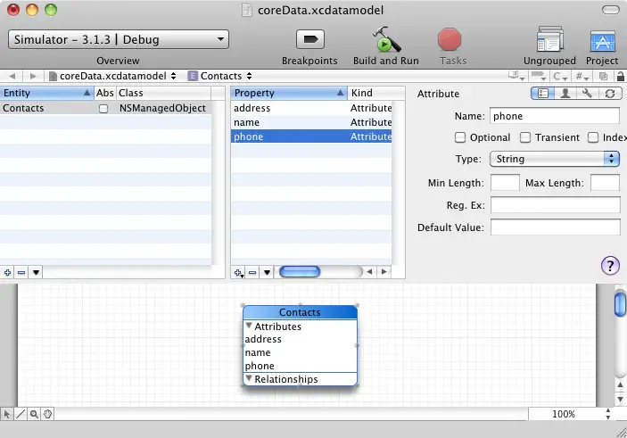Enable the Transient checkbox
This screenshot has height=438, width=627.
tap(525, 137)
